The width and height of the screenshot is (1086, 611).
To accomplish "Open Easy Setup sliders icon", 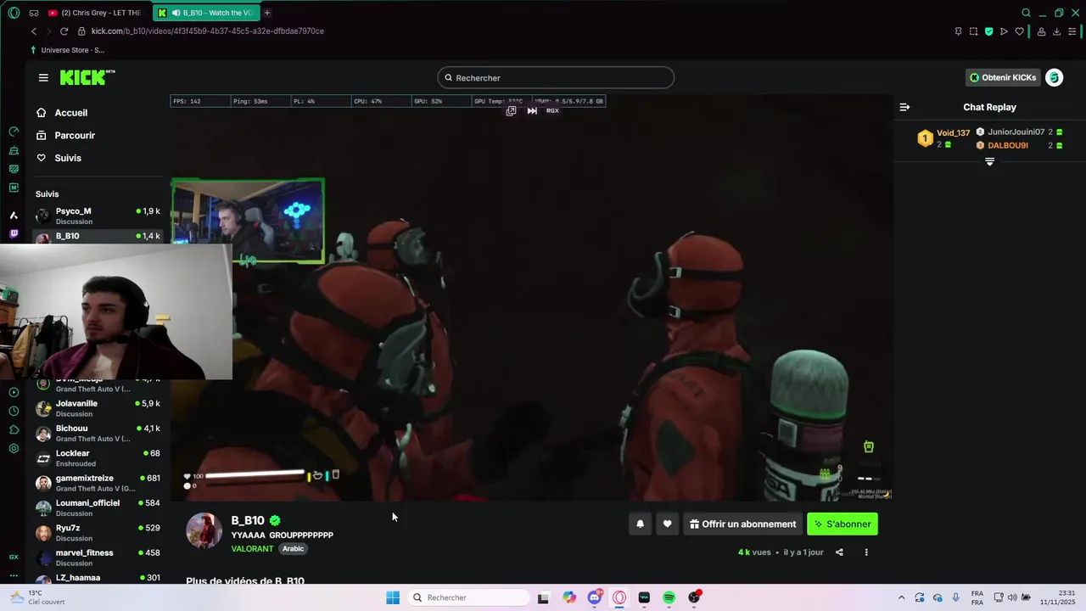I will (1072, 31).
